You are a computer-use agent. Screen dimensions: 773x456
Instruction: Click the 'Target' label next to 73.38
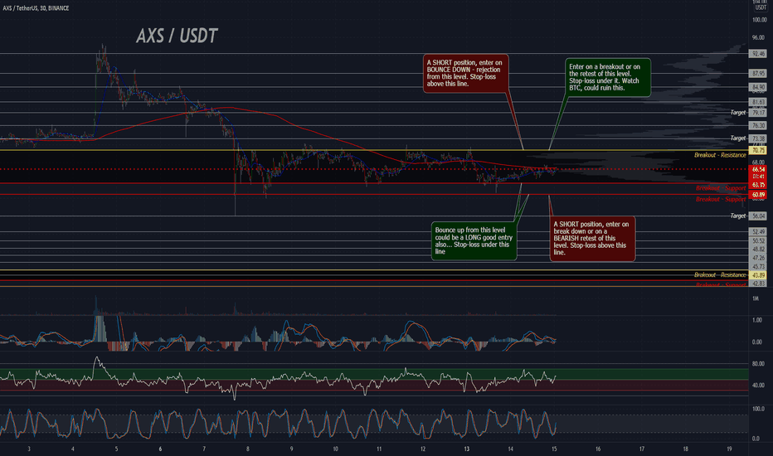738,138
